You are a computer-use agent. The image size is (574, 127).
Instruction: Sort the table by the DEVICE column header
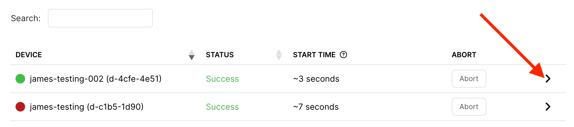tap(29, 55)
